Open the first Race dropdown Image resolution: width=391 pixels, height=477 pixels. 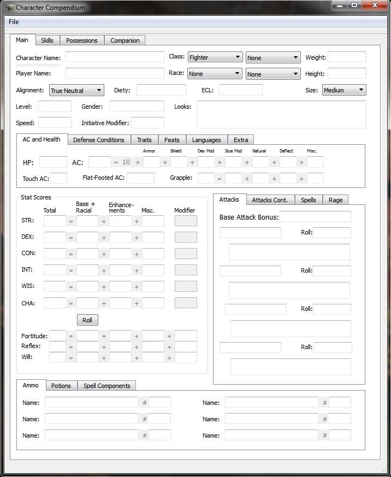coord(215,74)
